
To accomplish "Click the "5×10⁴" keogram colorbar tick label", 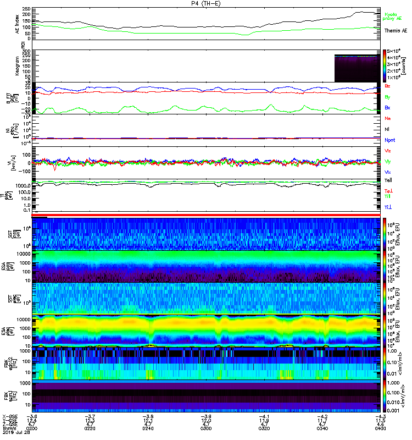I will coord(394,51).
